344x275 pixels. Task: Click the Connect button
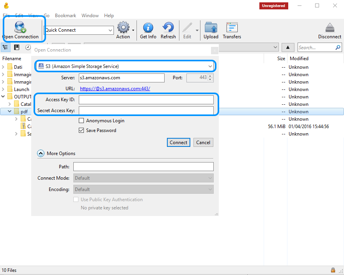(x=178, y=142)
